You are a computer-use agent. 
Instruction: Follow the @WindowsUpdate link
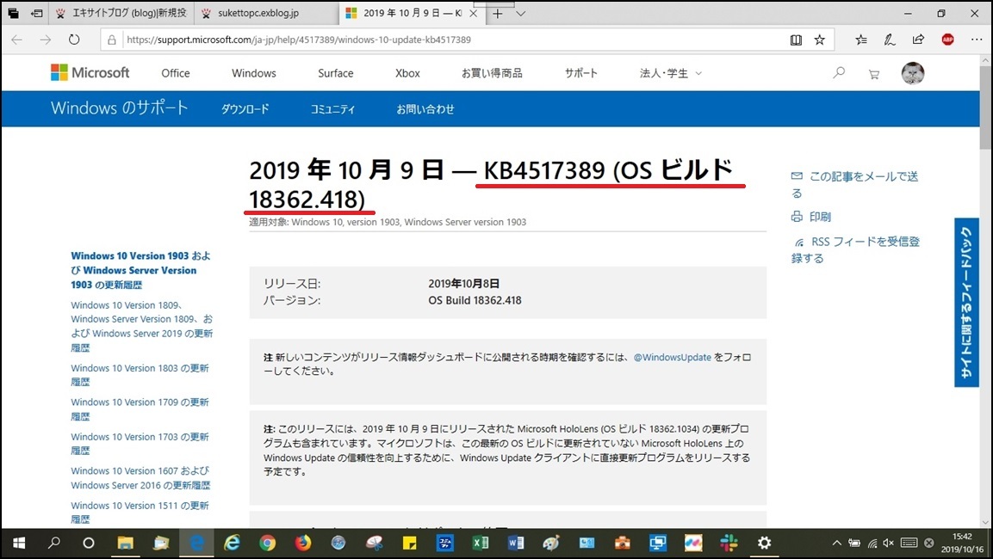click(x=673, y=357)
